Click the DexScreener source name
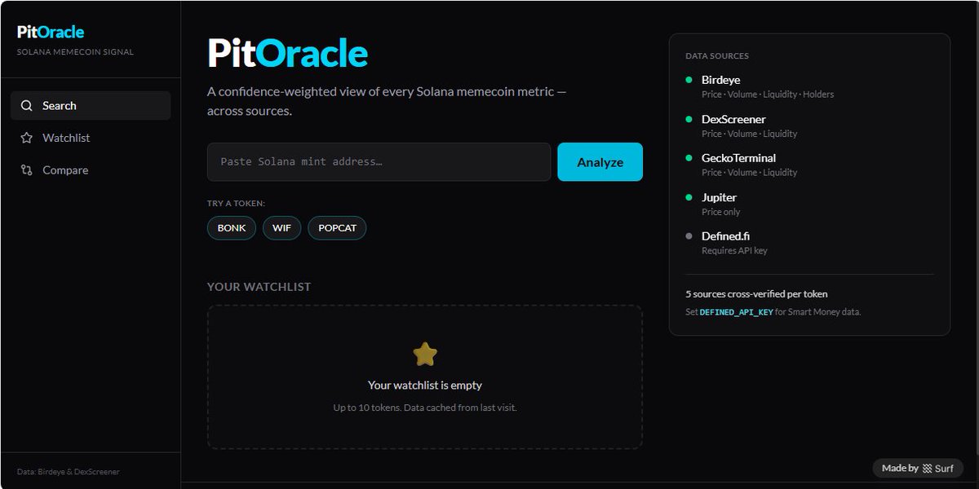 click(x=733, y=119)
